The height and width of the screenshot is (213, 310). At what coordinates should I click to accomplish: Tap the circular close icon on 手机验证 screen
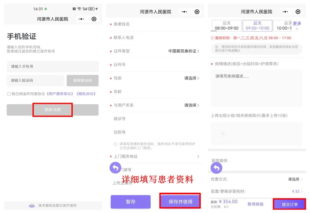pos(94,19)
